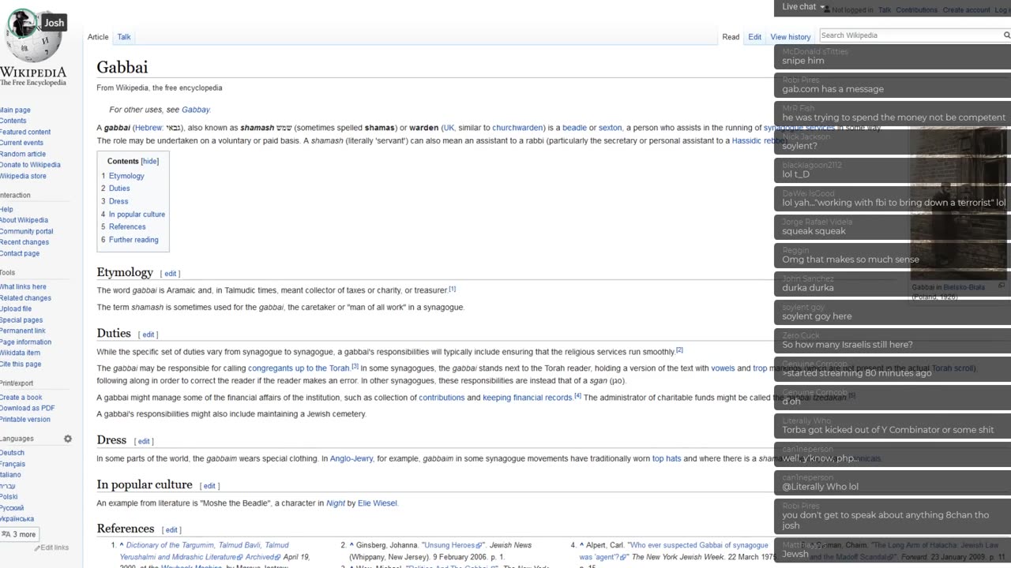
Task: Switch language to Polski
Action: tap(9, 498)
